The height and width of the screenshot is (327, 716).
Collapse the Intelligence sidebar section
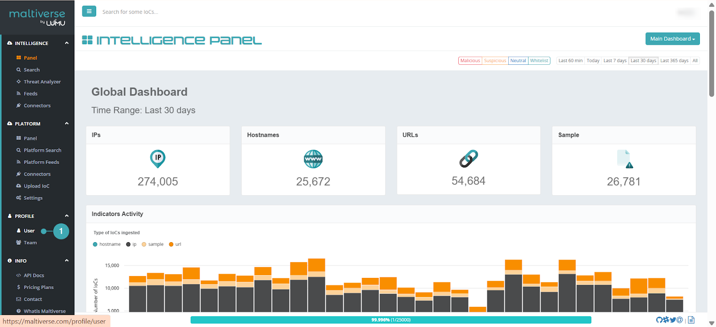point(67,43)
